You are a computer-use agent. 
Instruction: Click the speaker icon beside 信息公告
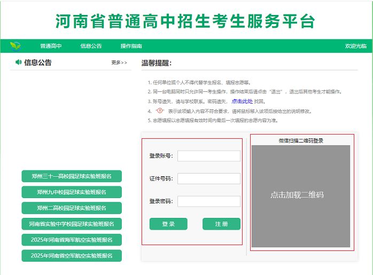[x=19, y=62]
